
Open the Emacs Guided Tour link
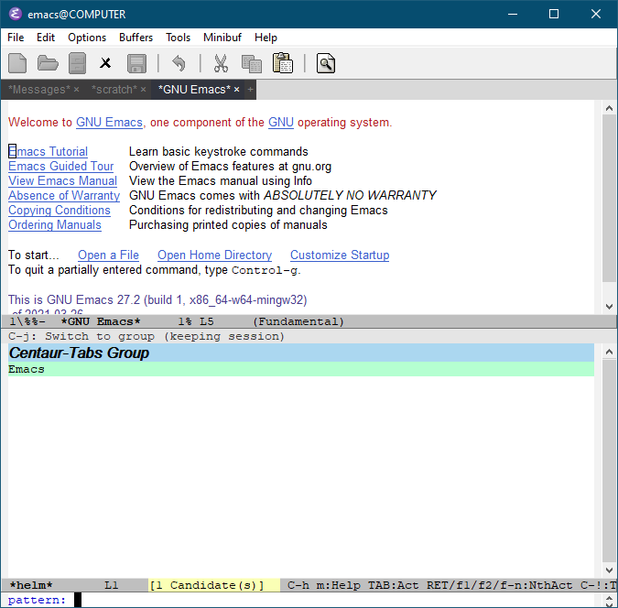pyautogui.click(x=61, y=166)
